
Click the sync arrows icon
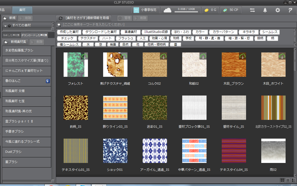click(x=252, y=10)
